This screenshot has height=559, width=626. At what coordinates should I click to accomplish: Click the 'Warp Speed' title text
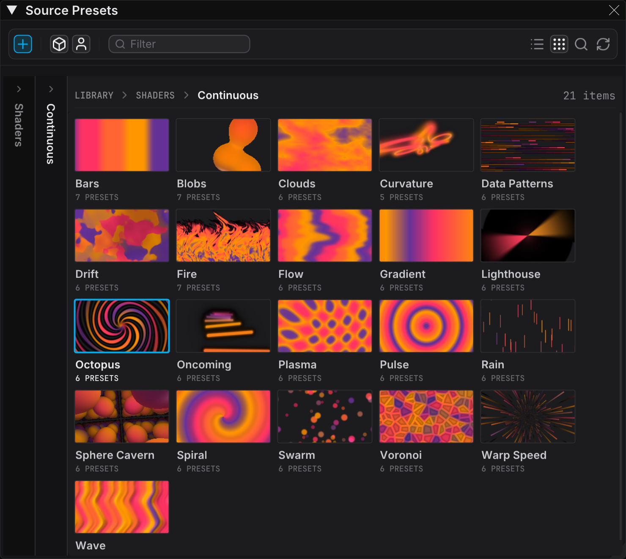(x=514, y=455)
